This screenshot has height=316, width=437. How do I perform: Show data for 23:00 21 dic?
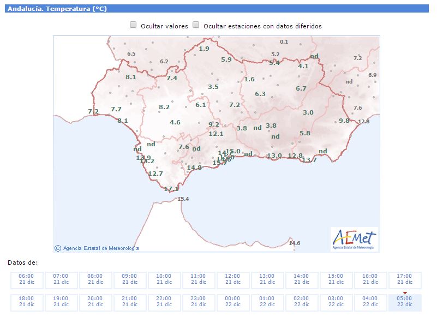click(198, 301)
